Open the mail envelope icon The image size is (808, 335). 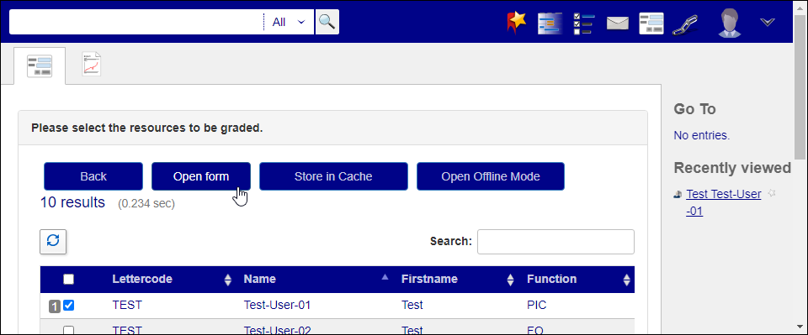point(617,24)
